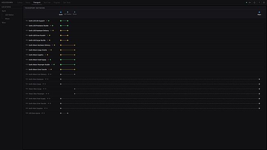The width and height of the screenshot is (267, 150).
Task: Select the LEO Station node marker
Action: pos(68,12)
